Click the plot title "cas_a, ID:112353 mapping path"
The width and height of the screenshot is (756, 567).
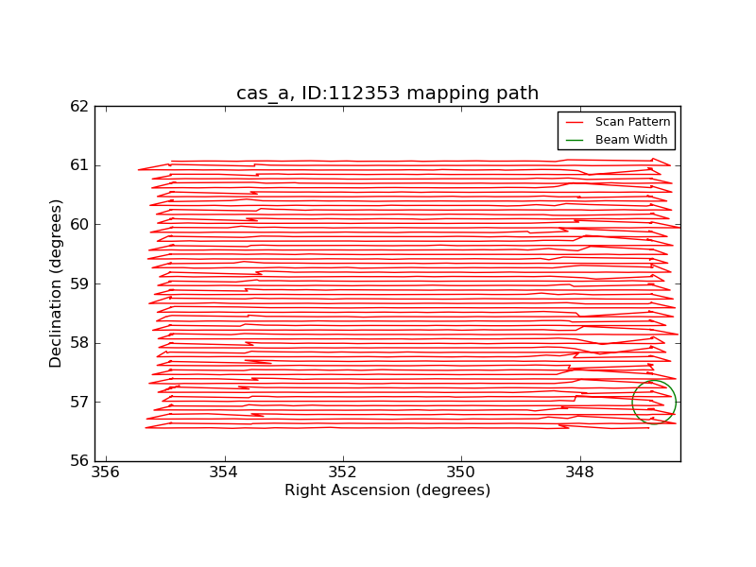(x=387, y=93)
